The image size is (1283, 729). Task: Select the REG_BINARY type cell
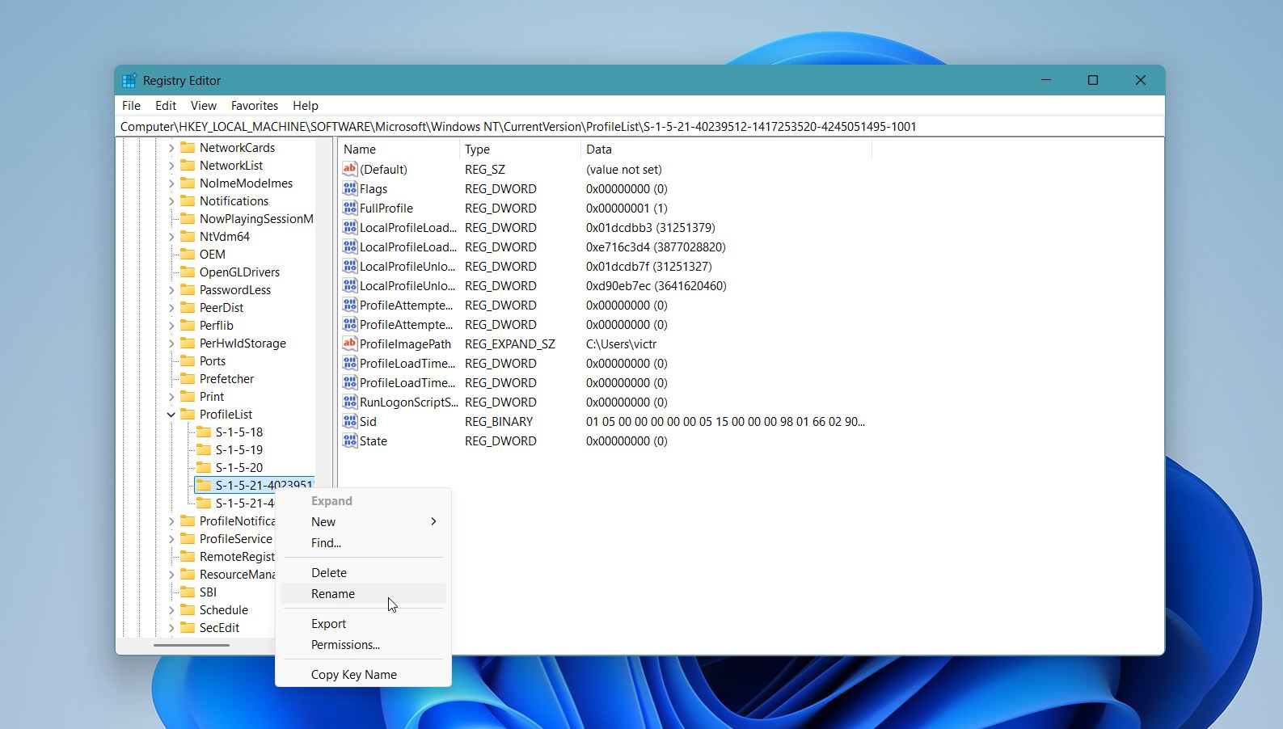click(x=499, y=422)
